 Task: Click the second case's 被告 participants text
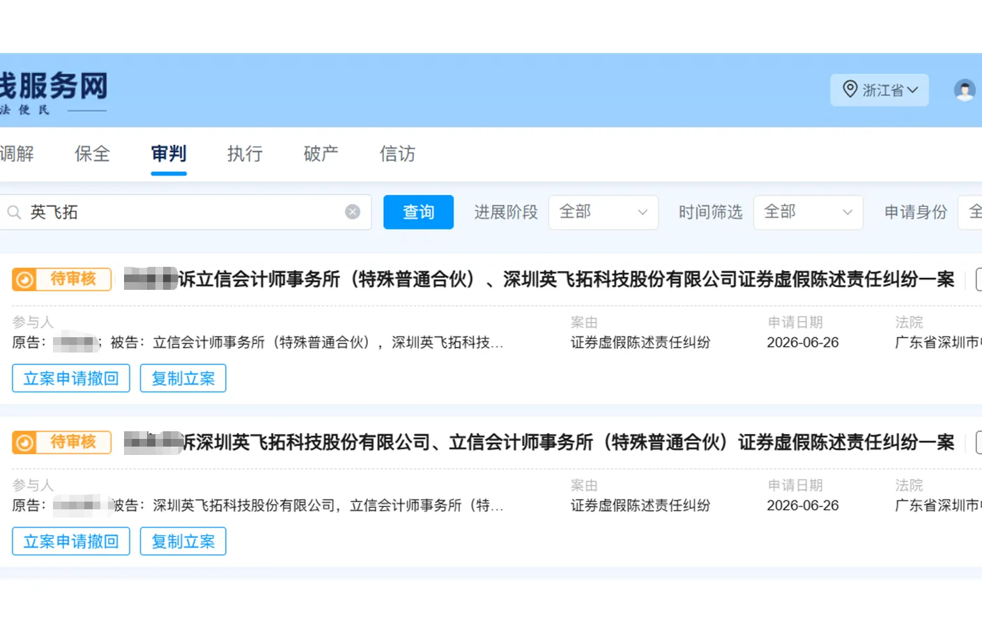point(308,505)
